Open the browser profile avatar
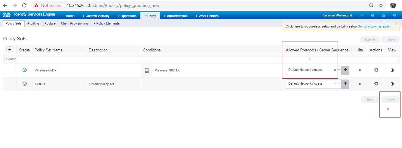This screenshot has height=148, width=402. point(393,5)
